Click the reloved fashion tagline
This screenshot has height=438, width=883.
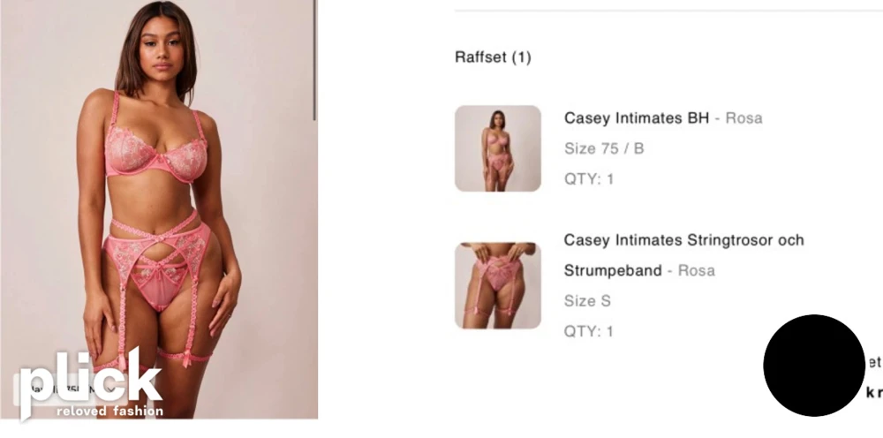point(109,411)
